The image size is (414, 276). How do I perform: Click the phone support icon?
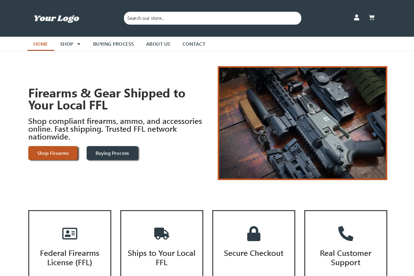(x=346, y=234)
